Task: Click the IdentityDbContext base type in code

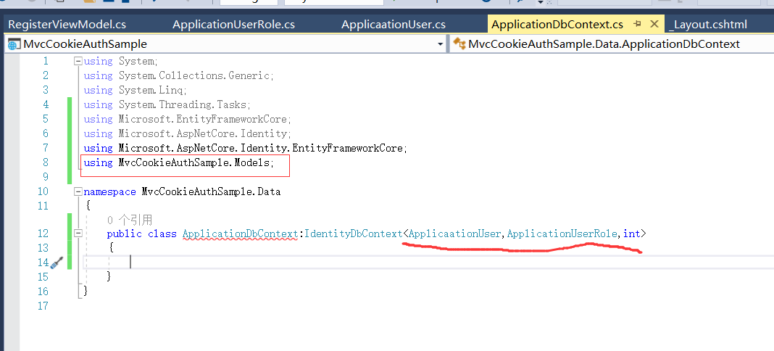Action: tap(354, 234)
